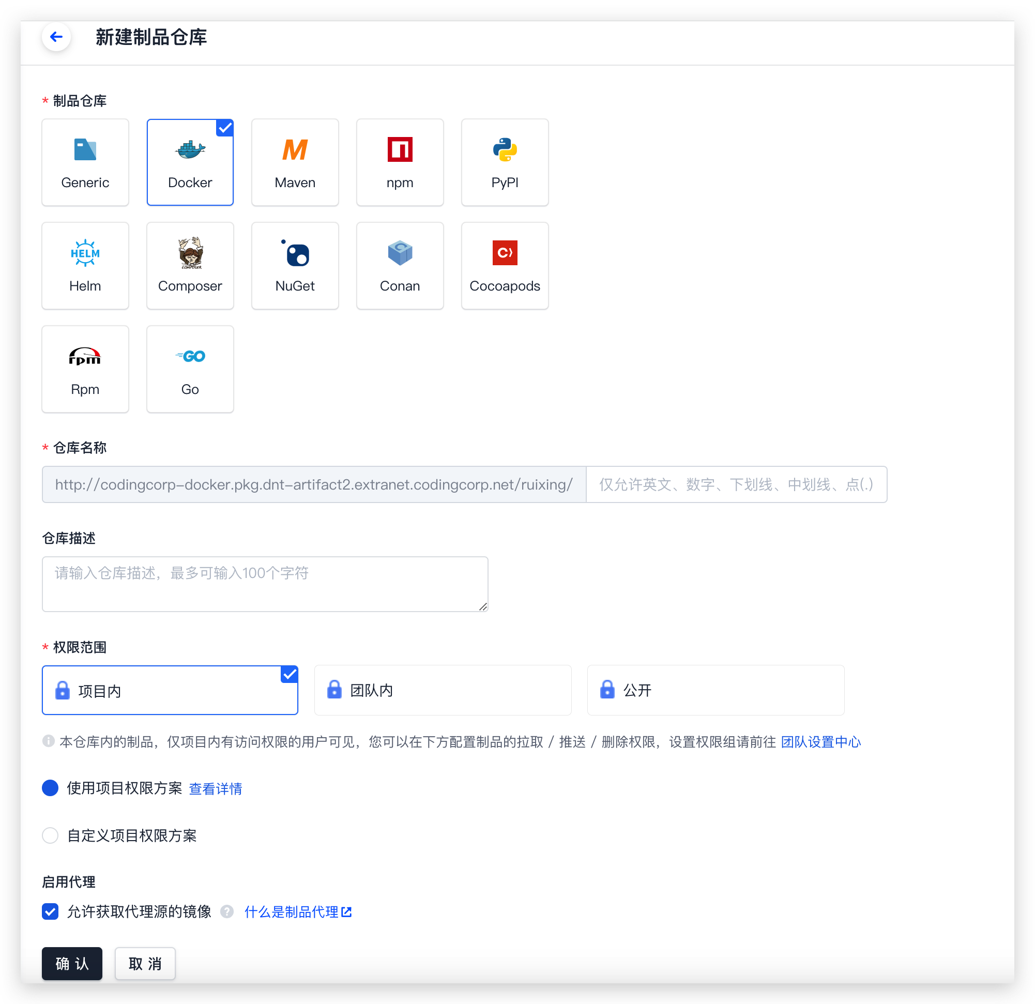Pick the PyPI repository type
This screenshot has height=1004, width=1035.
(x=505, y=162)
